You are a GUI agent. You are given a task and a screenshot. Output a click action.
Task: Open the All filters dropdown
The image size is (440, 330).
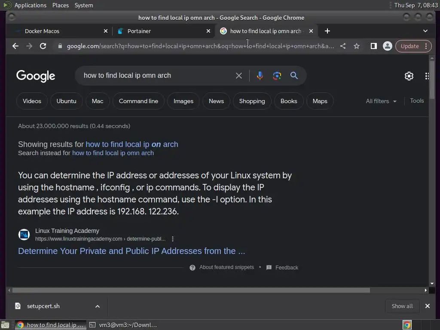tap(381, 101)
